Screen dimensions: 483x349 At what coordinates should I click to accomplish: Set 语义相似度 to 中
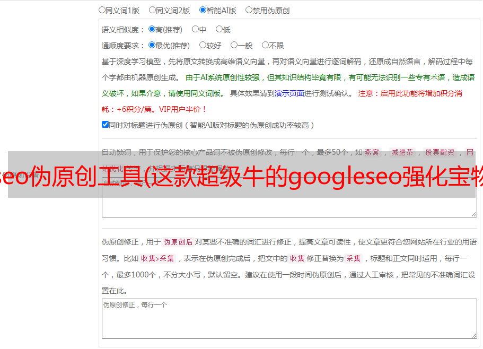[195, 29]
